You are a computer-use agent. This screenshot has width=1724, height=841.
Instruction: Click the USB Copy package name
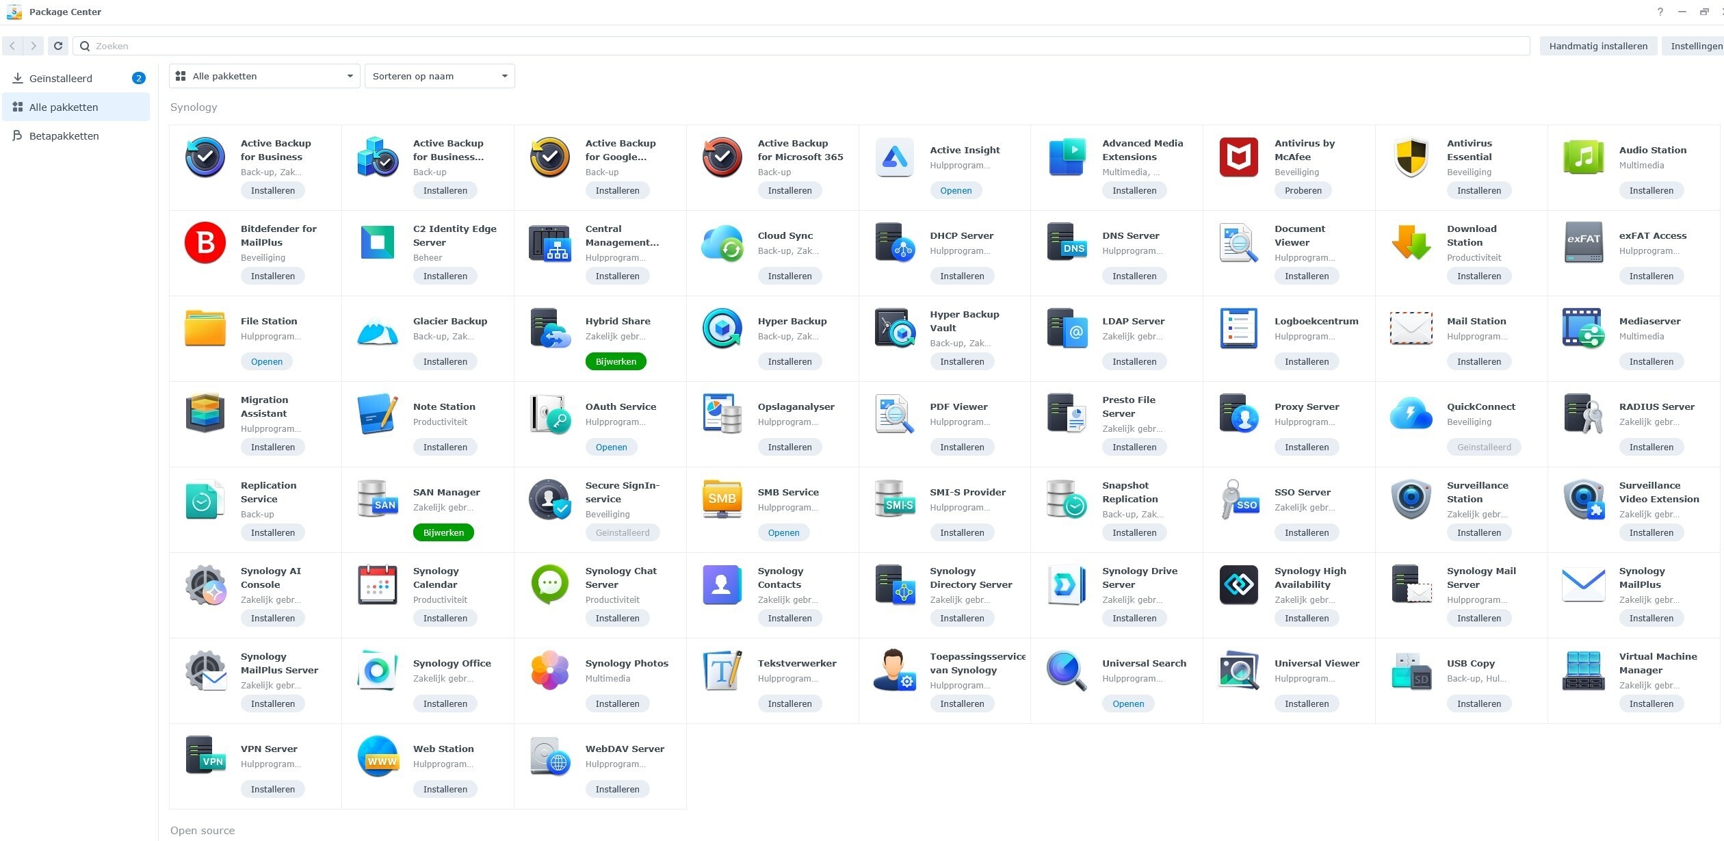[1471, 663]
